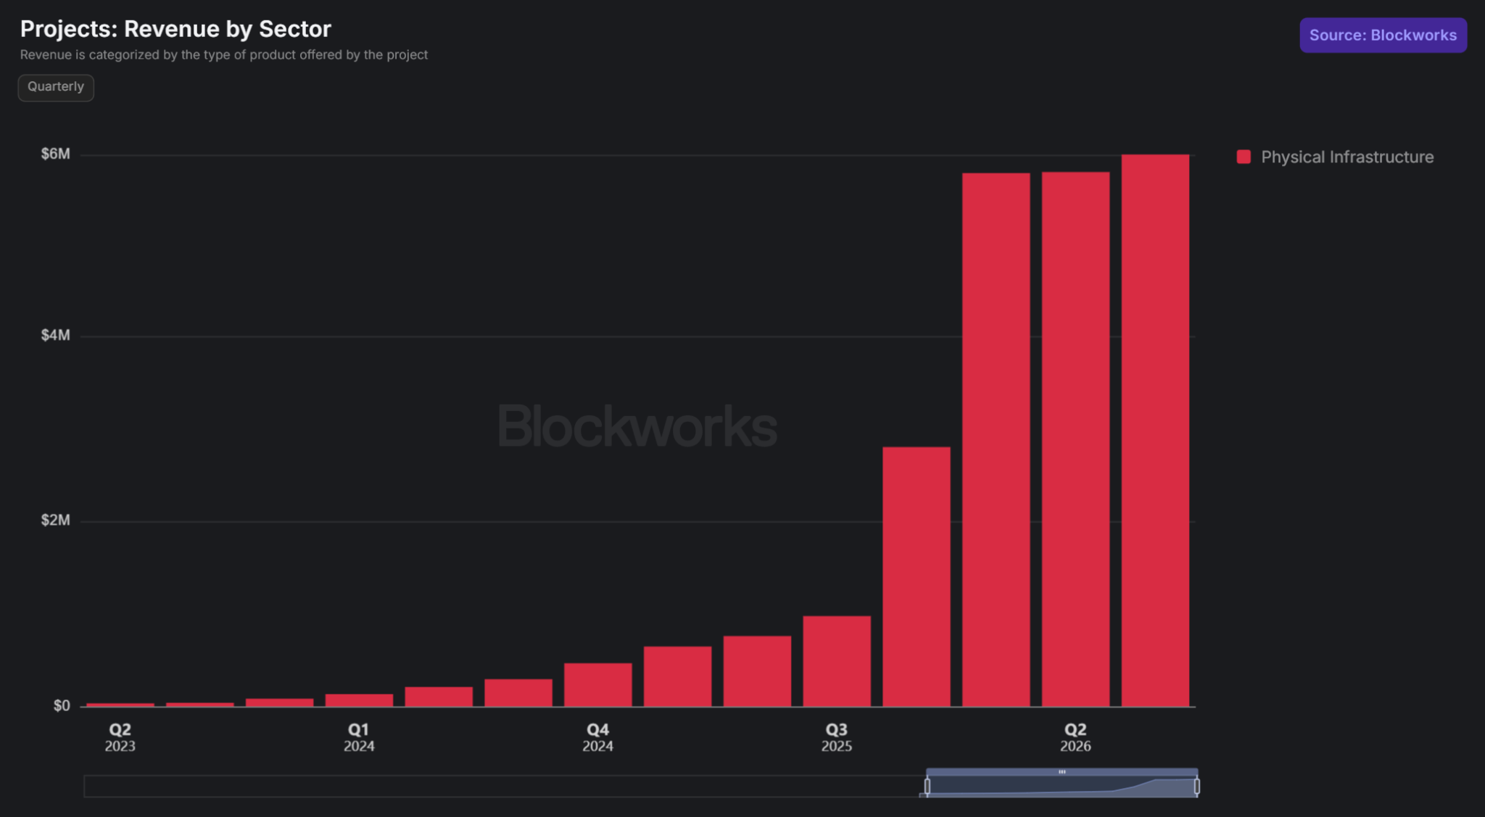Select the Q4 2025 revenue bar
Image resolution: width=1485 pixels, height=817 pixels.
click(917, 577)
